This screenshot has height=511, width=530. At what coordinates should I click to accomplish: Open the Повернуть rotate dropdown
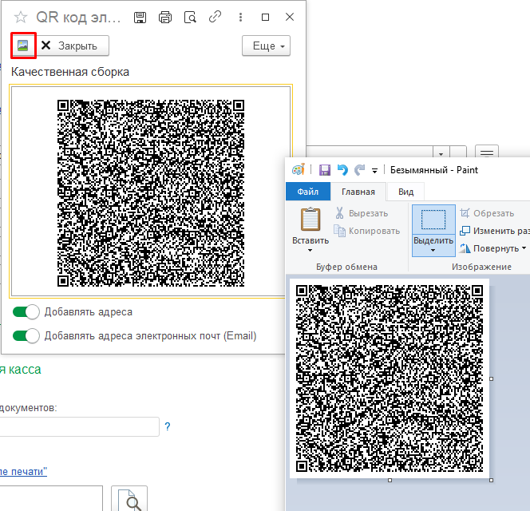(x=492, y=248)
